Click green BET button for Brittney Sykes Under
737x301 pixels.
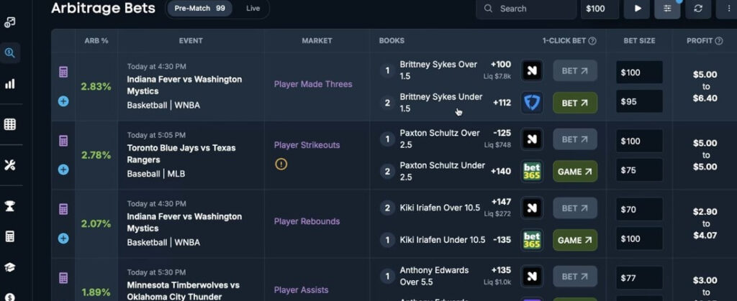pos(574,103)
